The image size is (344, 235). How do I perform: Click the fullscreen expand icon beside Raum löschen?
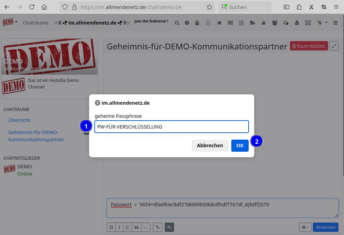pyautogui.click(x=334, y=46)
